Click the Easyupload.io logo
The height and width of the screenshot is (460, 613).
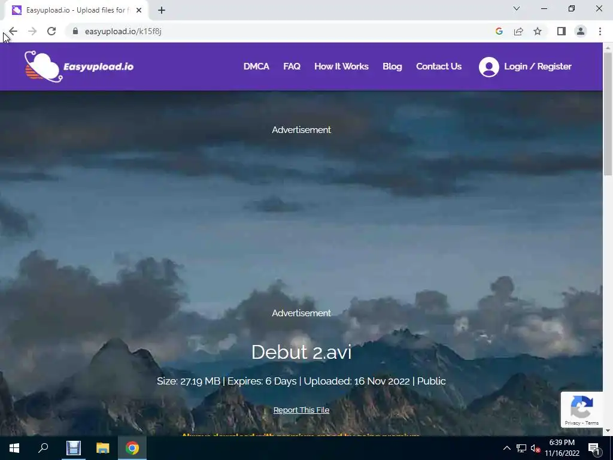(79, 66)
